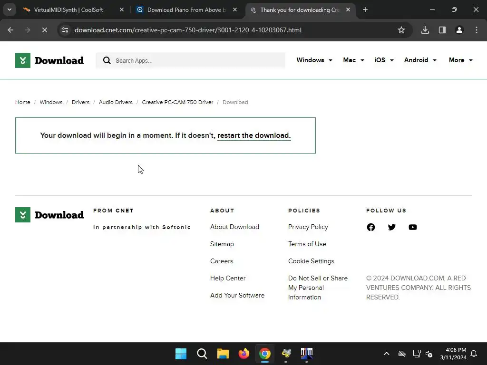487x365 pixels.
Task: Click the address bar URL
Action: (188, 30)
